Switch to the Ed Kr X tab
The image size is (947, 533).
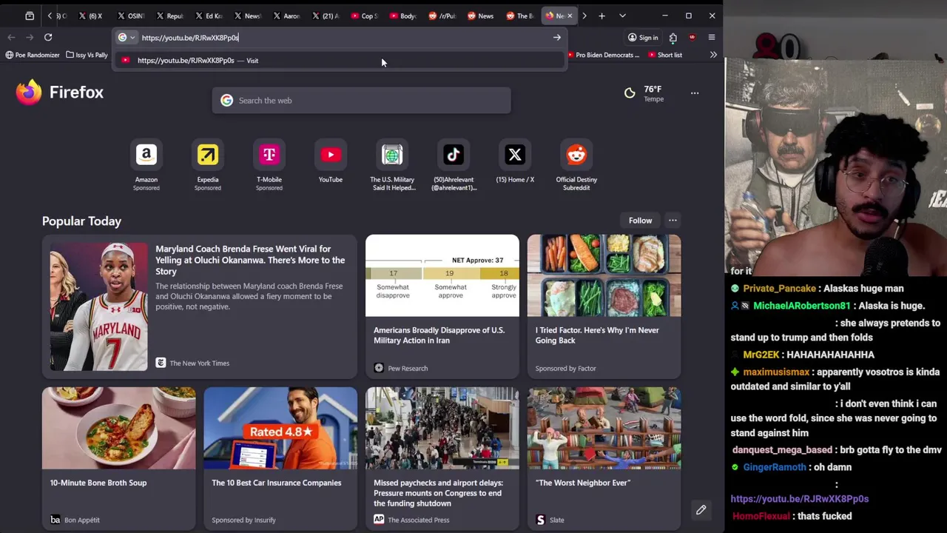209,16
